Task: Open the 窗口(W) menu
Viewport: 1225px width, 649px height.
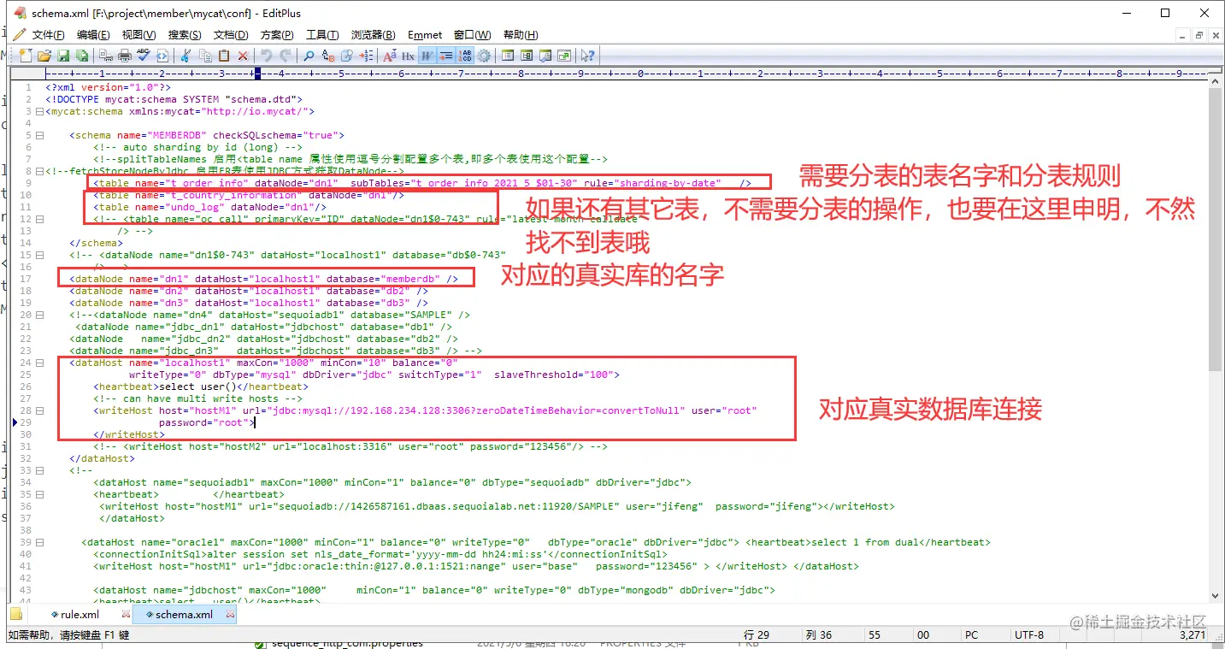Action: 473,35
